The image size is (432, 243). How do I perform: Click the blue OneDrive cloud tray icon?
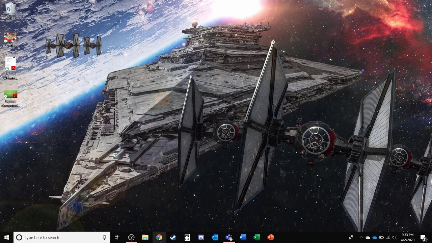375,238
